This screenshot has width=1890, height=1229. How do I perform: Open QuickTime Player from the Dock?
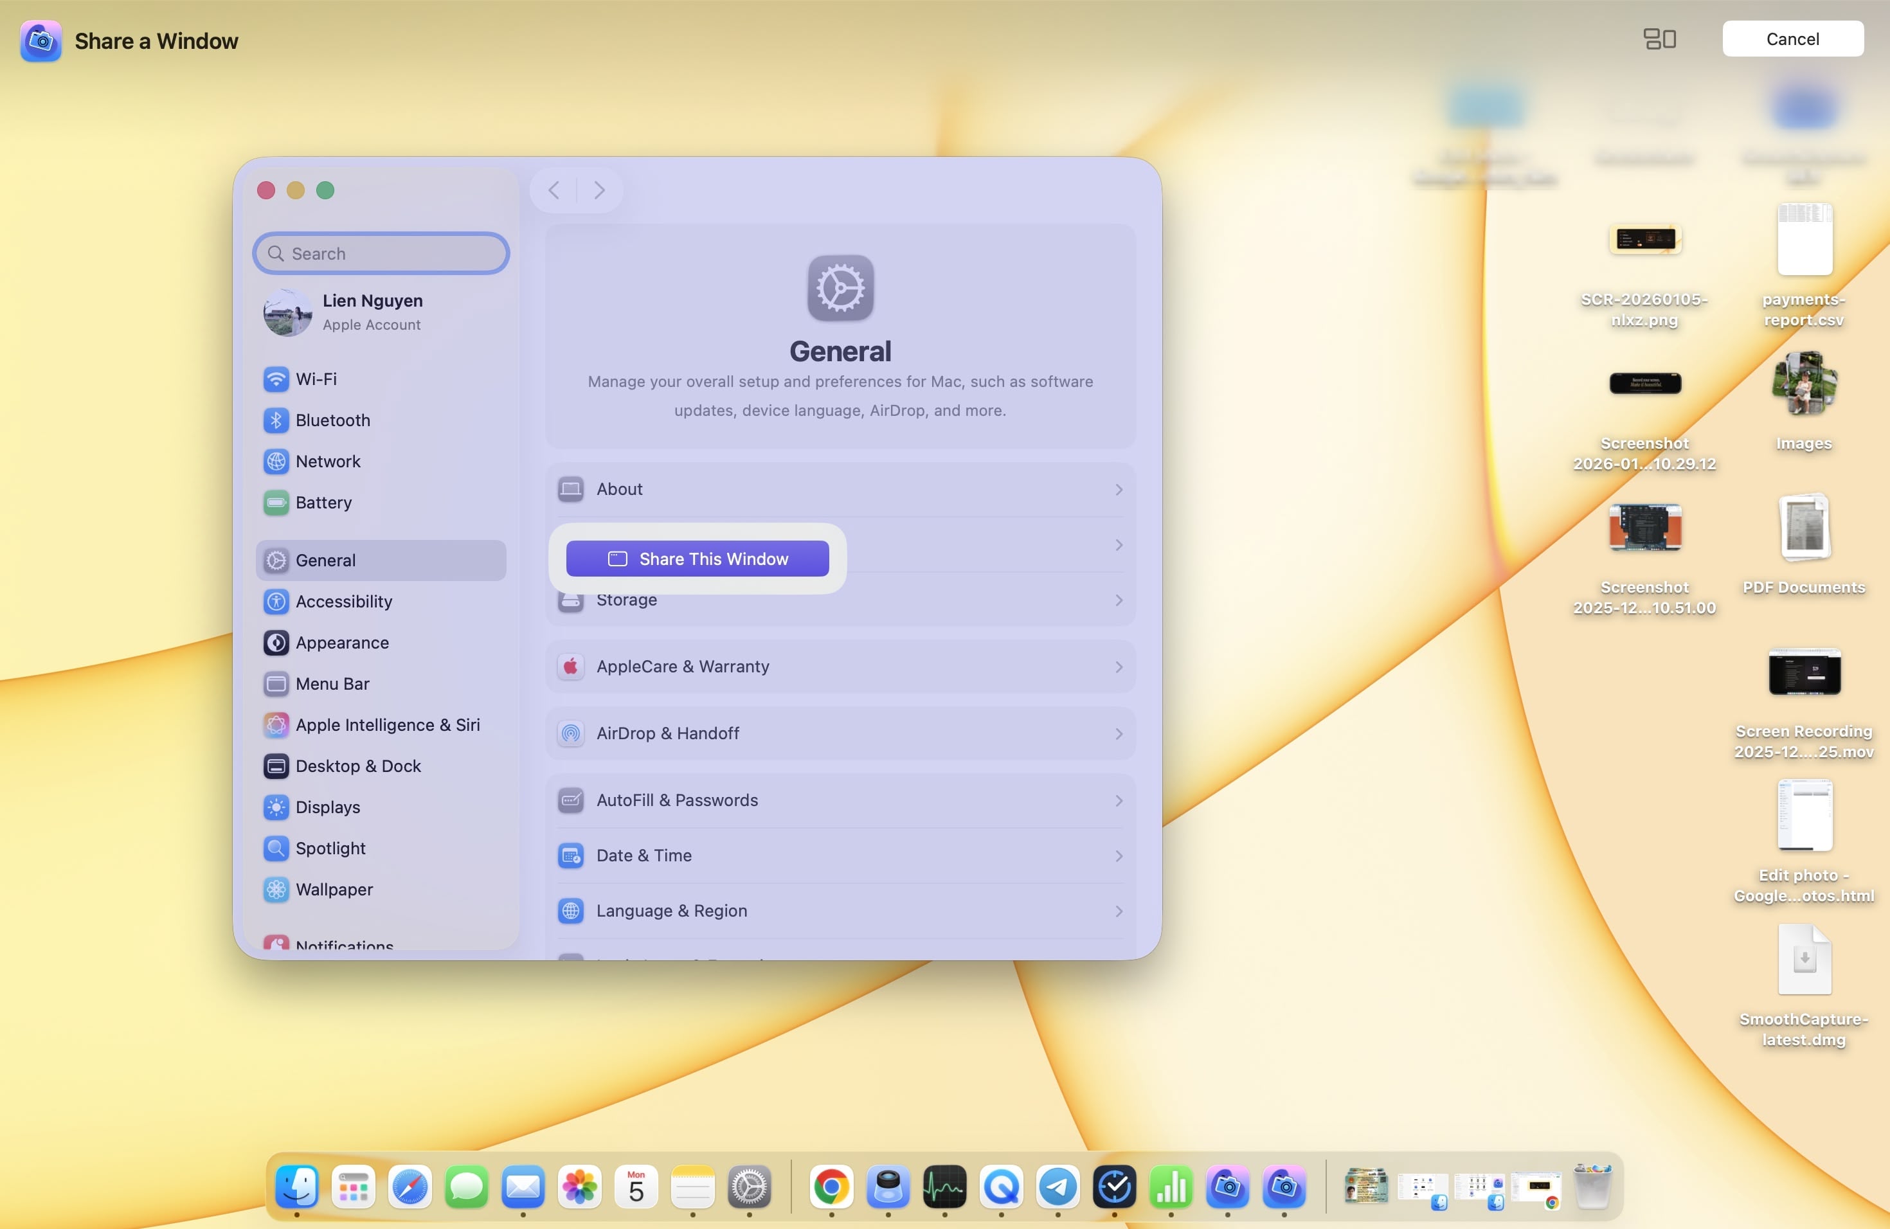point(1002,1188)
